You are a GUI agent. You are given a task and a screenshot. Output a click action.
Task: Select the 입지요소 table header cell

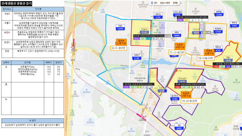[7, 9]
